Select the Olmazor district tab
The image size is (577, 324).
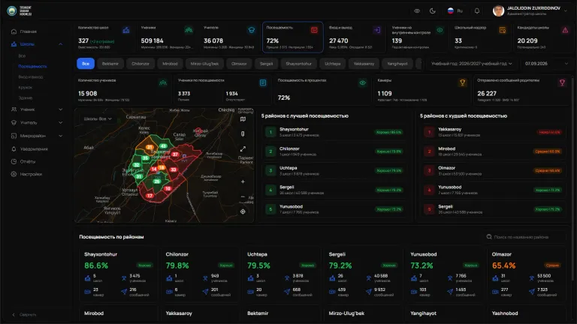[239, 64]
